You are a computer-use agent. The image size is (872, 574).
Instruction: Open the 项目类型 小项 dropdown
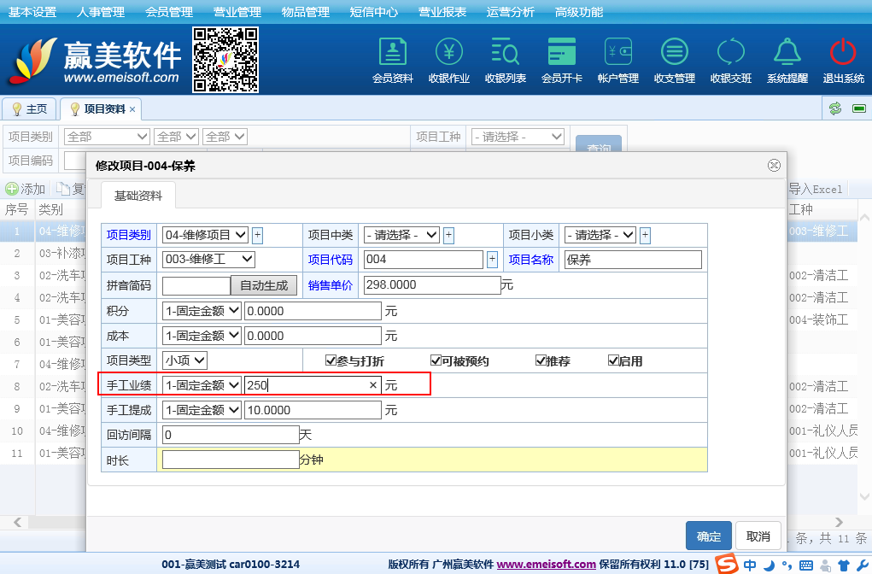click(184, 360)
